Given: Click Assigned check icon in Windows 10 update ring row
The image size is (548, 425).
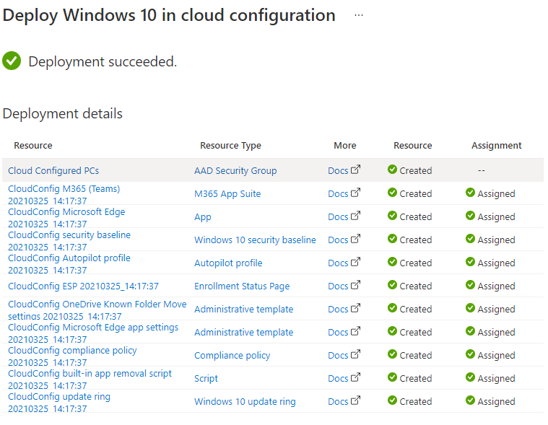Looking at the screenshot, I should coord(470,400).
